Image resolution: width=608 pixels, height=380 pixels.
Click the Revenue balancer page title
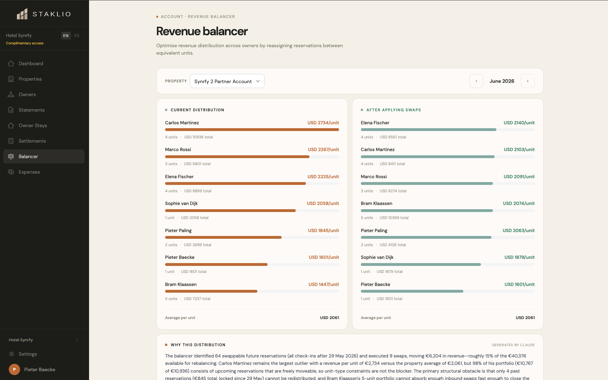202,31
